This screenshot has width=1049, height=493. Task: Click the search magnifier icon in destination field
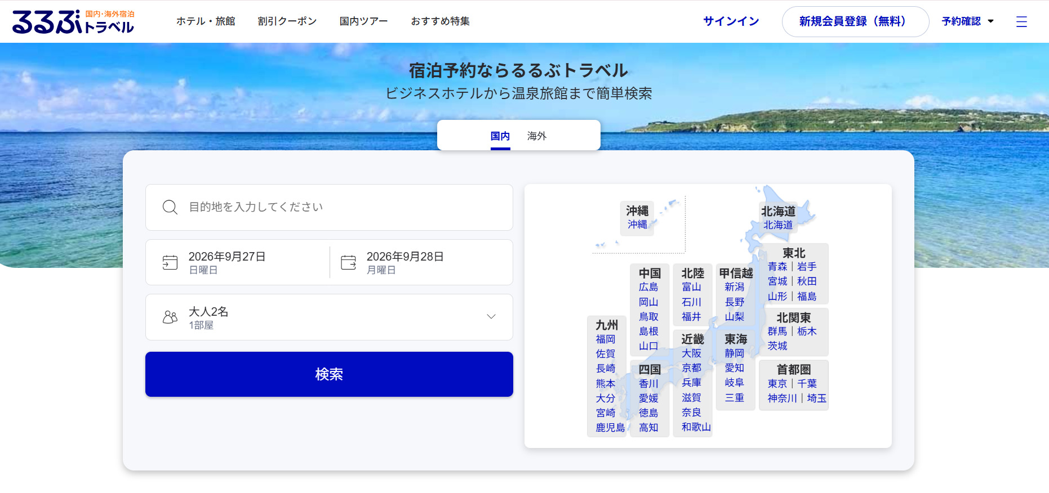[x=170, y=207]
